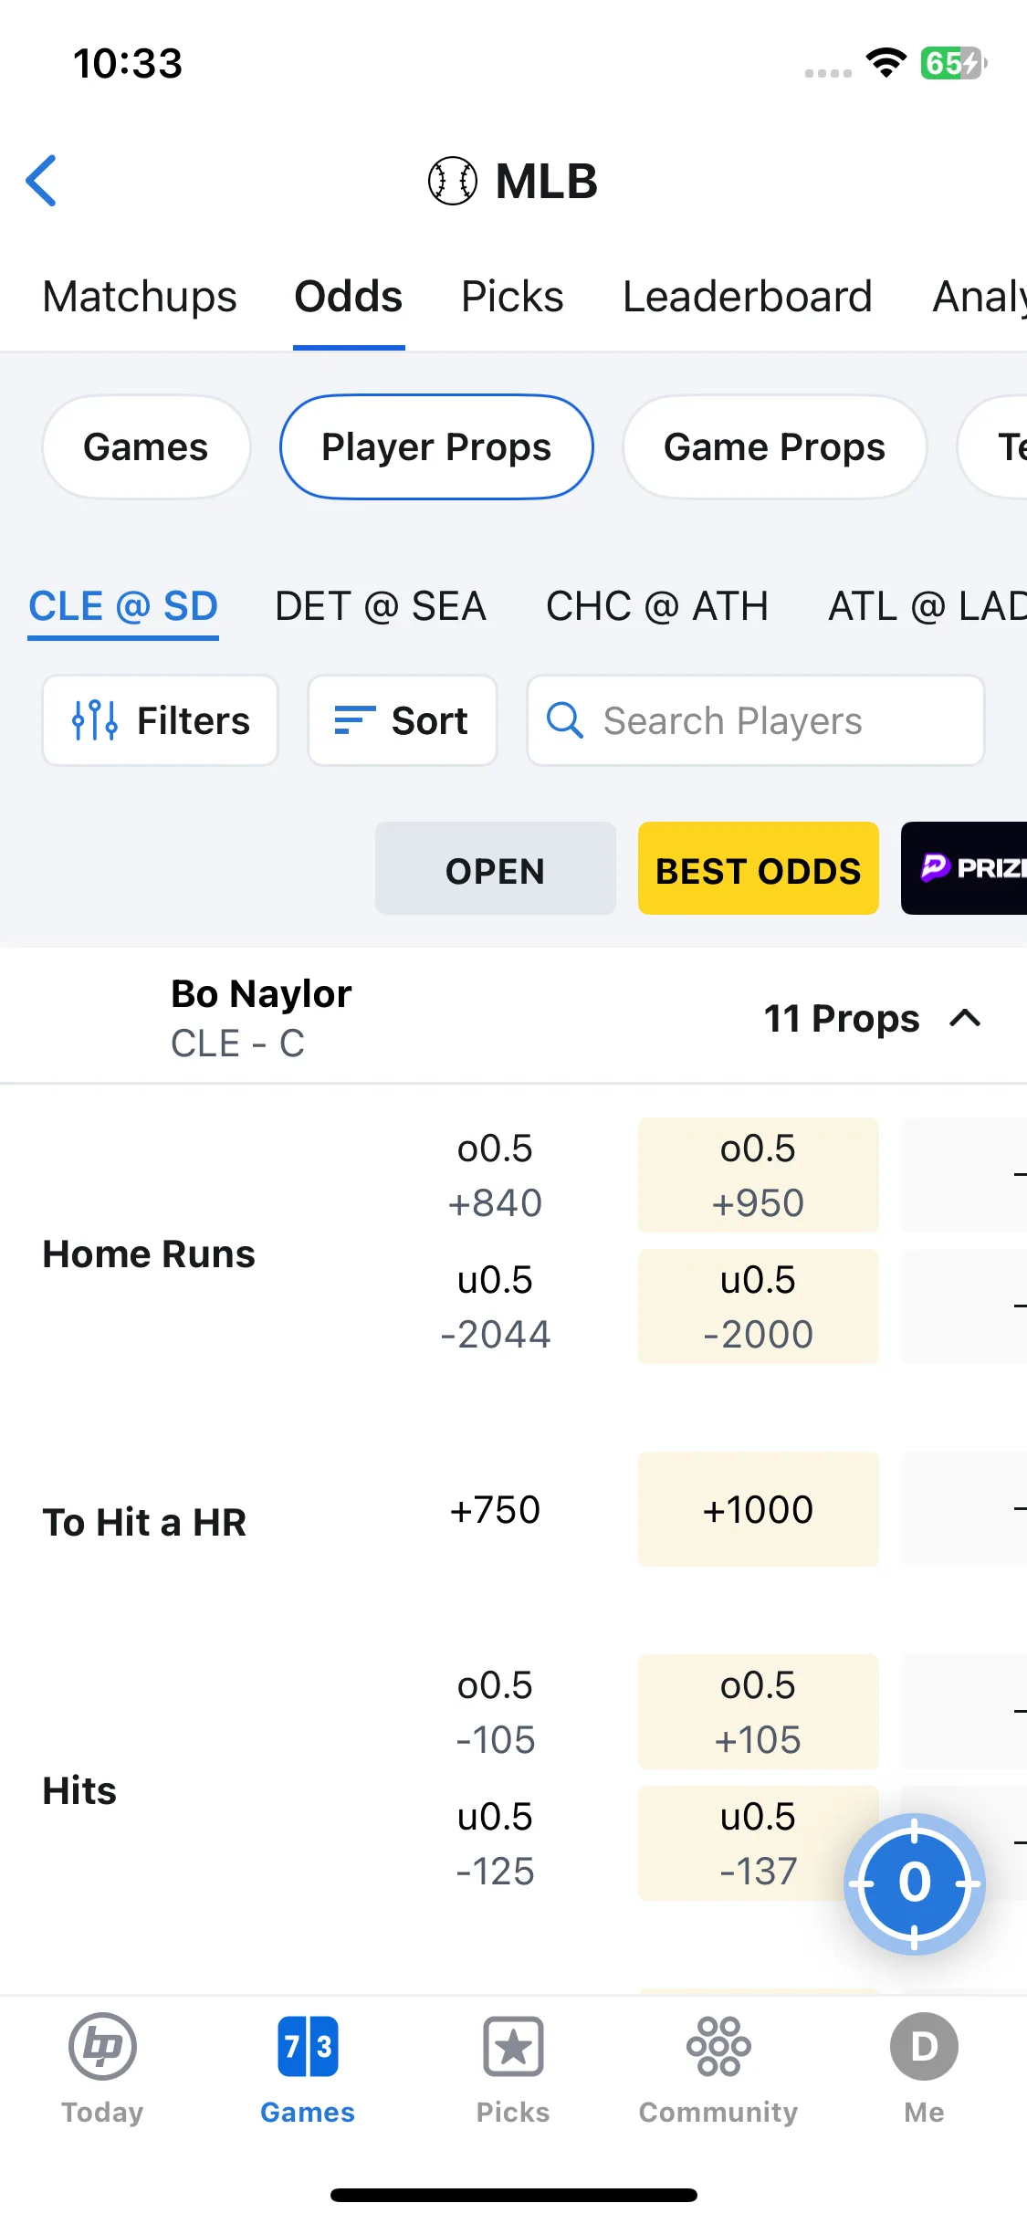
Task: Switch to the DET @ SEA game
Action: pos(381,606)
